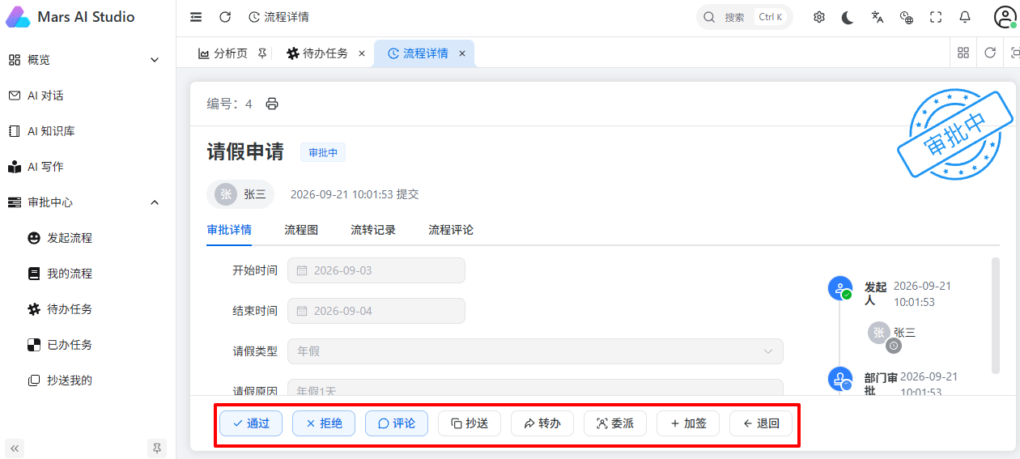Click the 开始时间 date field

(376, 270)
